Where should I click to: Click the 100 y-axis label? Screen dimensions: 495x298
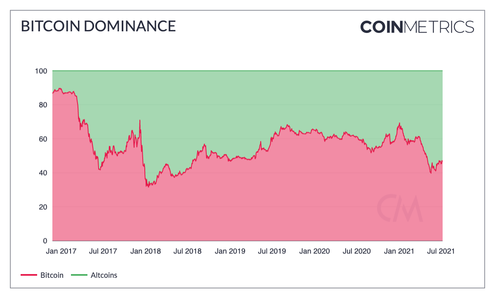(x=41, y=71)
